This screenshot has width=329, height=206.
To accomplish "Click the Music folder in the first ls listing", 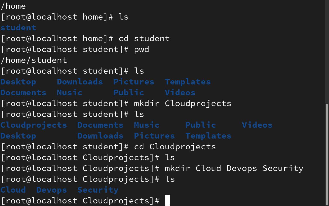I will pyautogui.click(x=70, y=92).
